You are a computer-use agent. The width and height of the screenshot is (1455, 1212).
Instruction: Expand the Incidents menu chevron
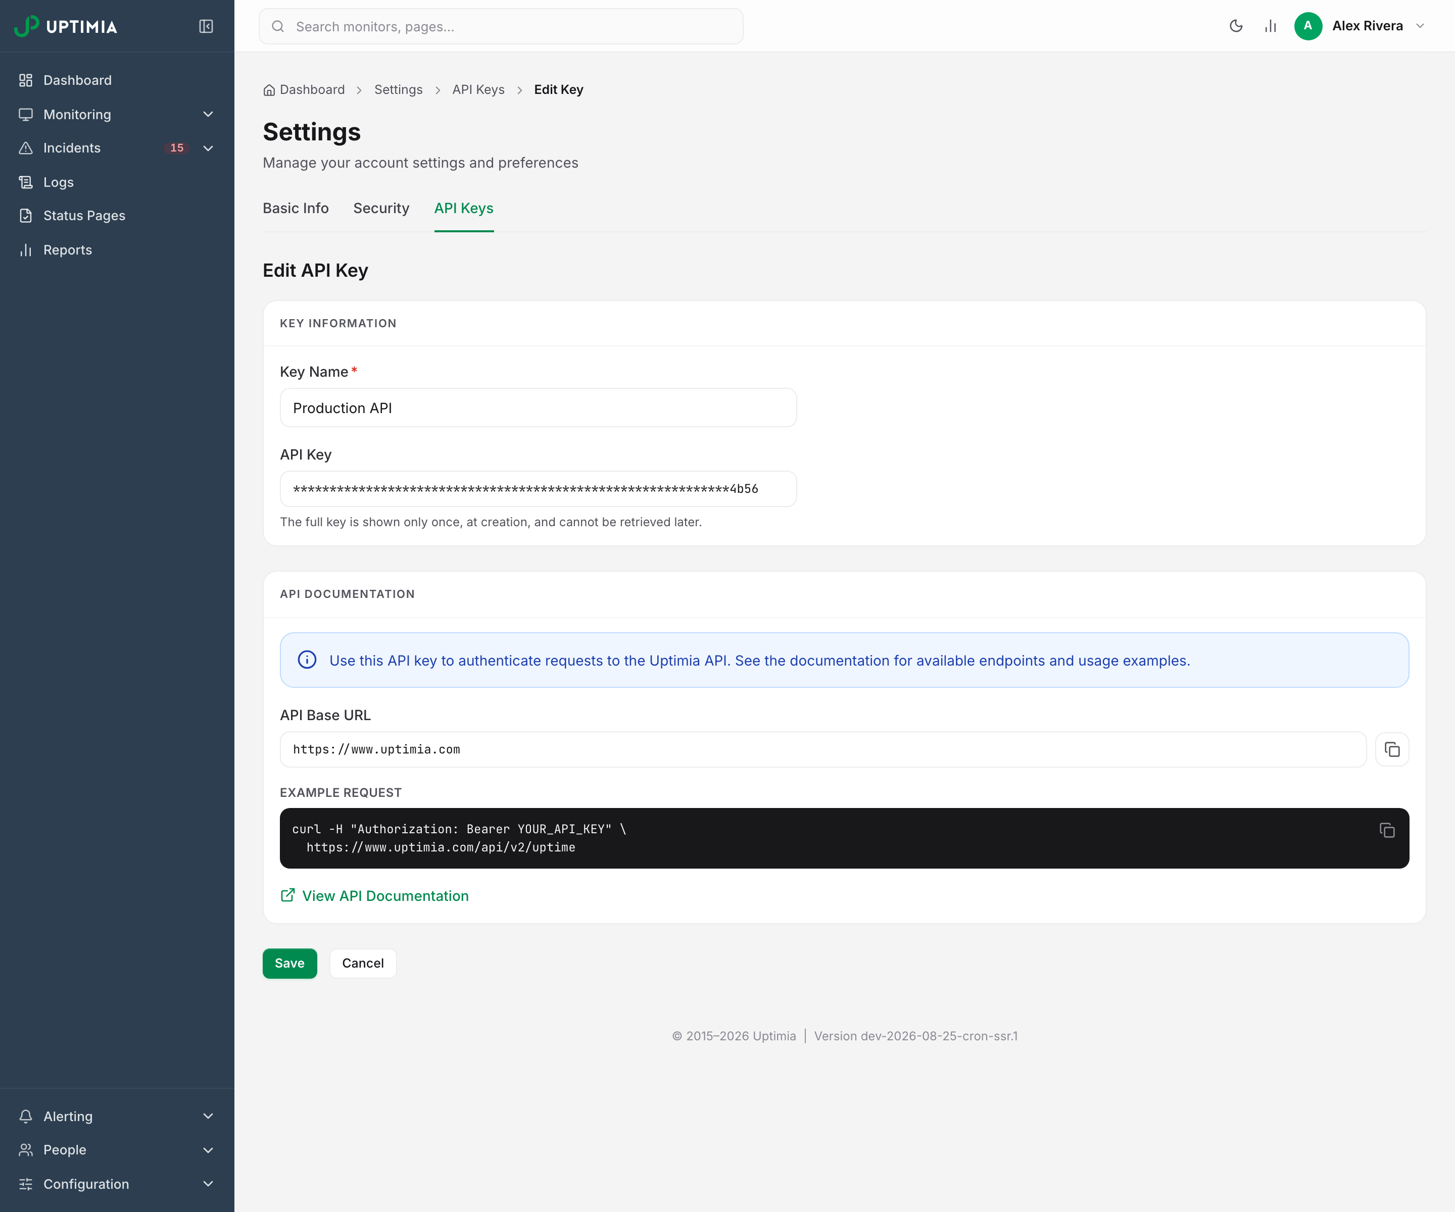(x=208, y=148)
